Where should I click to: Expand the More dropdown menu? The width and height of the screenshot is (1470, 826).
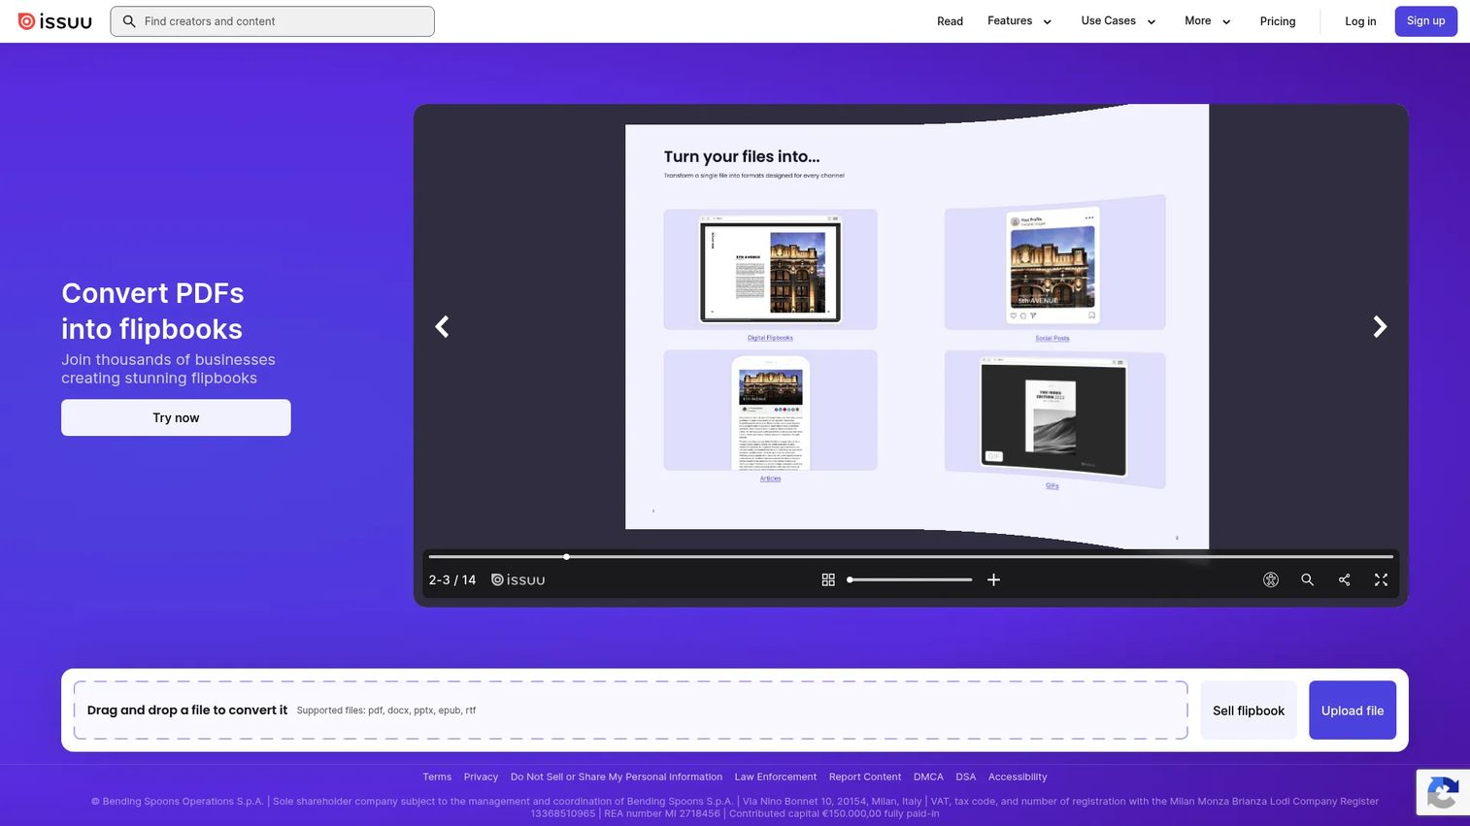(1208, 21)
